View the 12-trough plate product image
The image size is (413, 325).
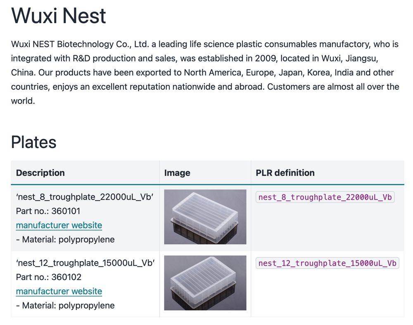click(205, 283)
